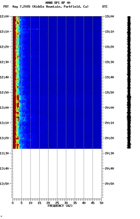Click the 'PDT' timezone label
Viewport: 140px width, 219px height.
click(x=6, y=7)
